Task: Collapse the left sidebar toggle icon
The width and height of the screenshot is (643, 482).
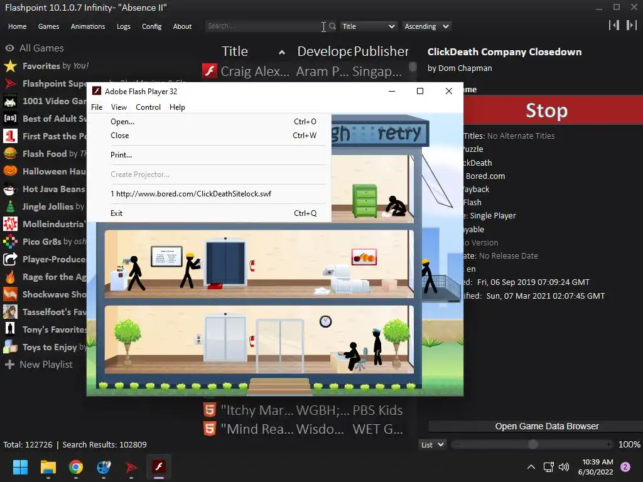Action: point(614,25)
